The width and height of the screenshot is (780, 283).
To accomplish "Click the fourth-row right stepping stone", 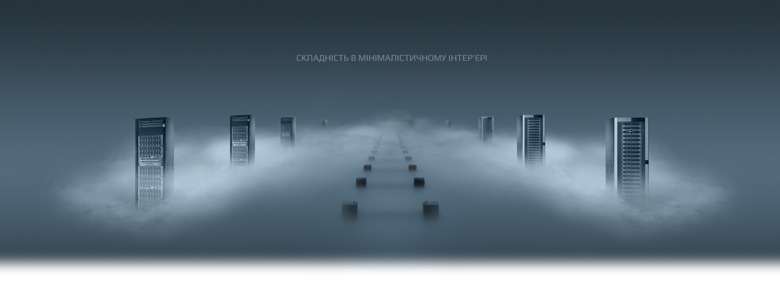I will tap(408, 159).
